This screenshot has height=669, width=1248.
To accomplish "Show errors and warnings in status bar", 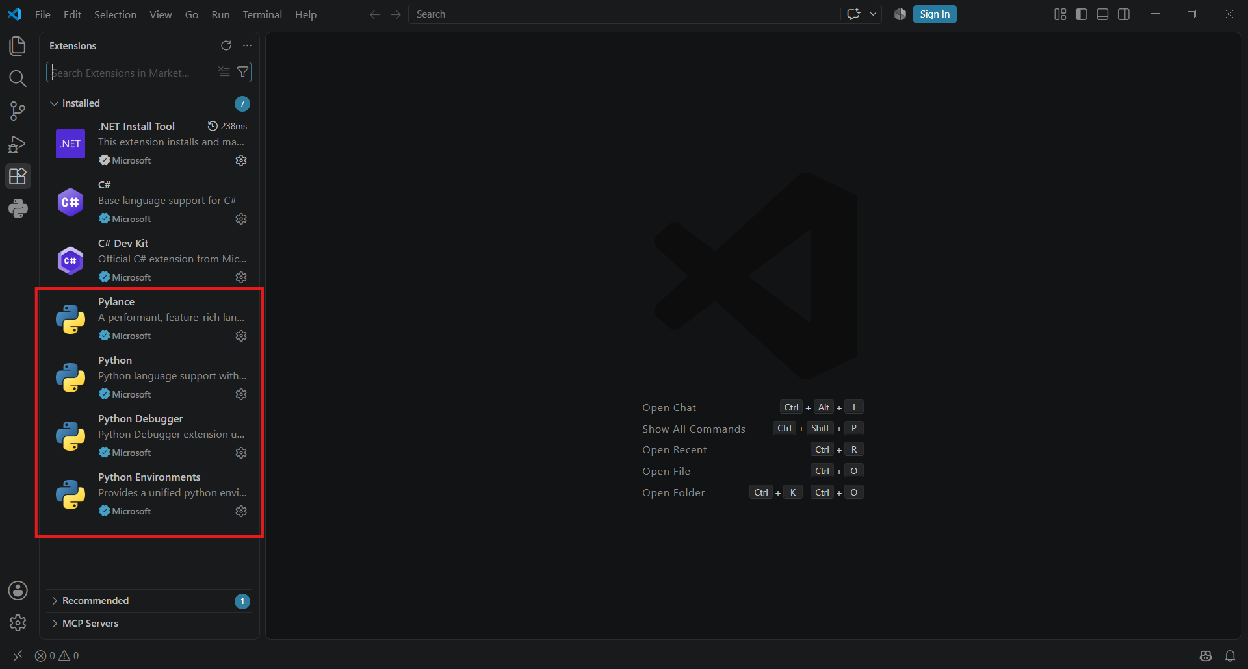I will [57, 656].
